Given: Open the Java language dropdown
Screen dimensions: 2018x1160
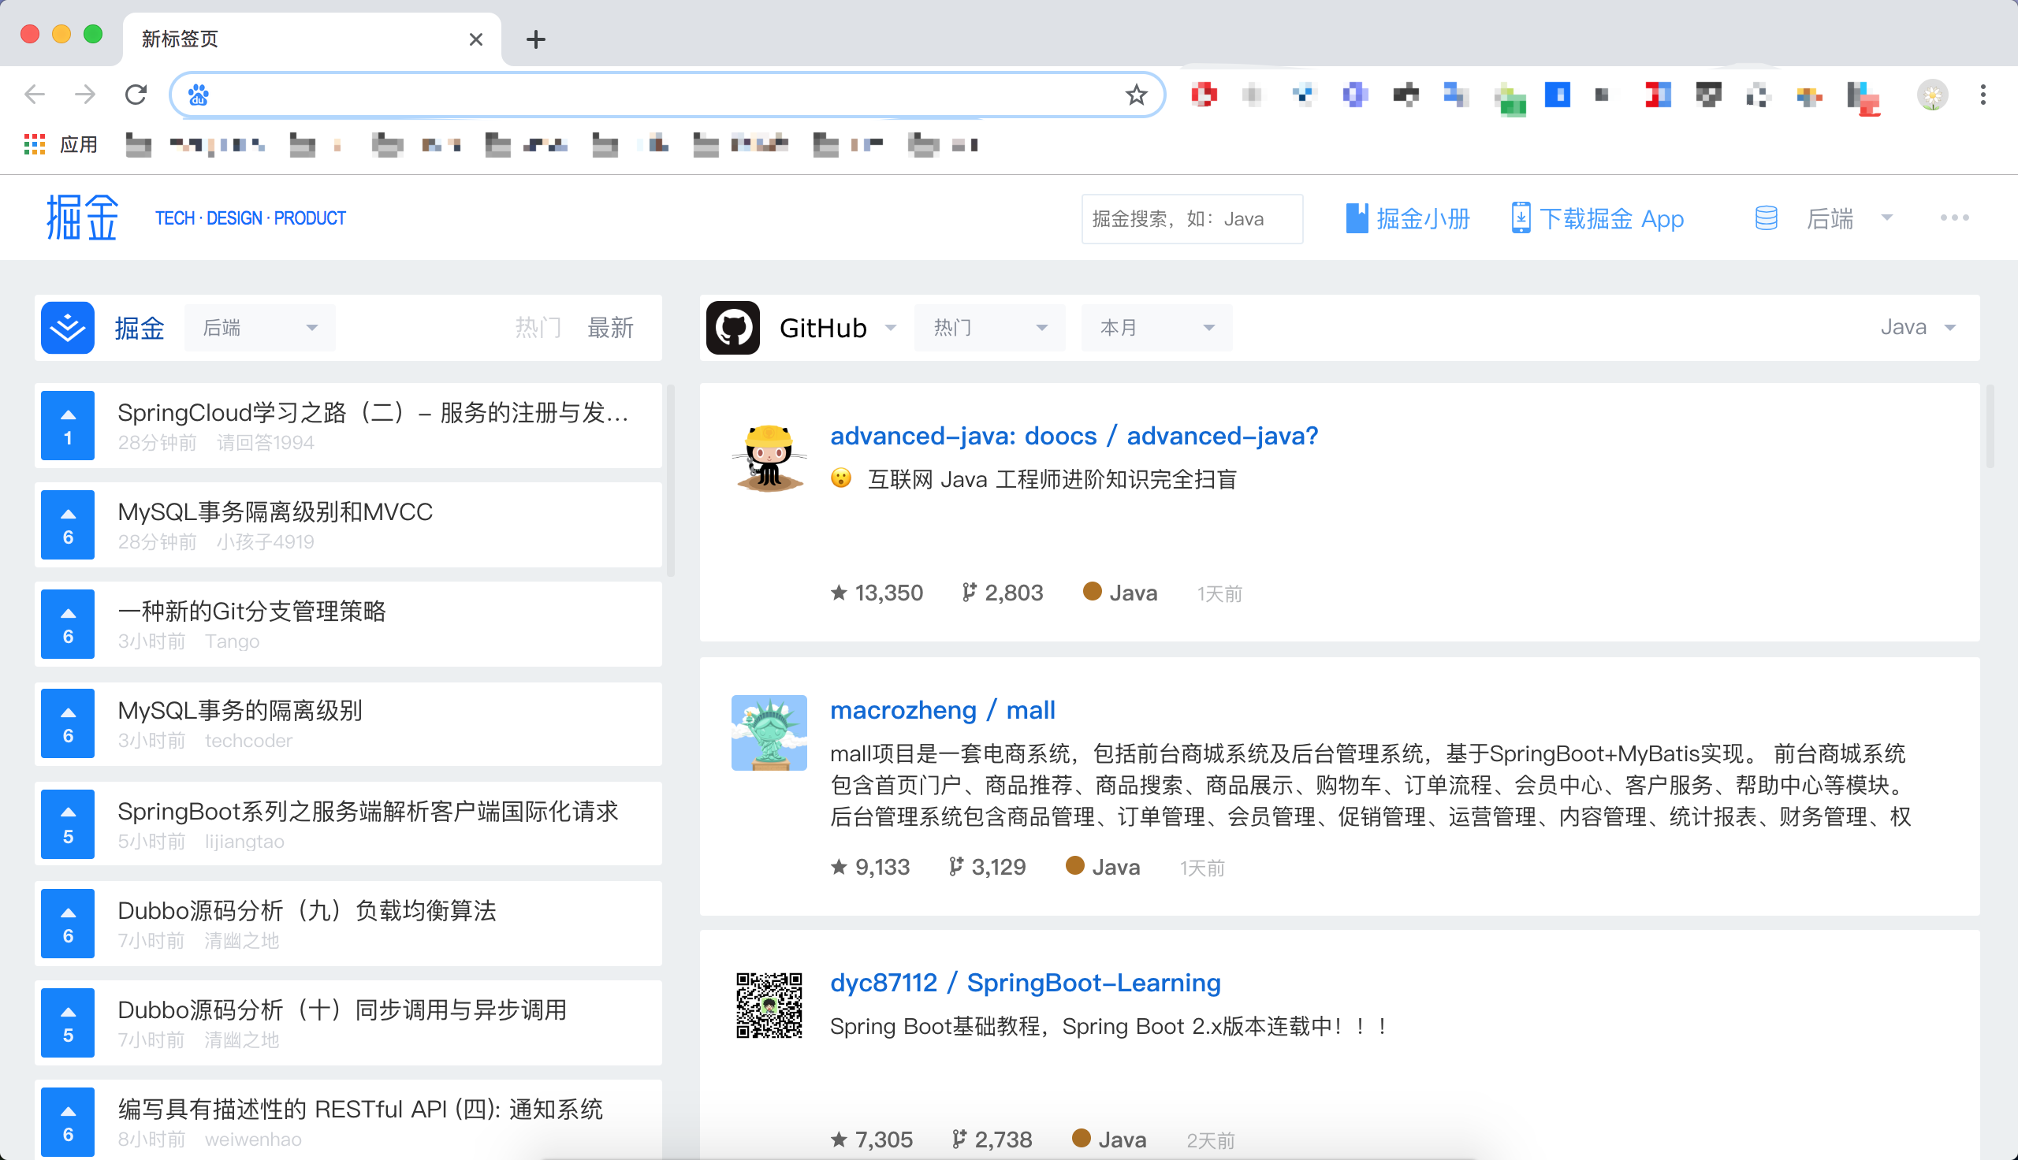Looking at the screenshot, I should coord(1918,328).
